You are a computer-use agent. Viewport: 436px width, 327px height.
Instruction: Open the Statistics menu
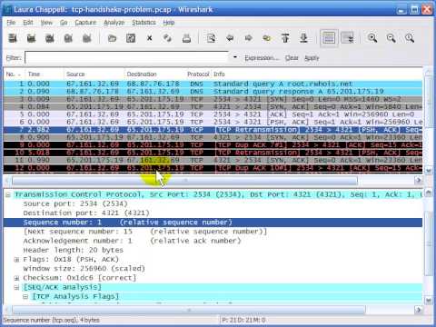tap(144, 23)
